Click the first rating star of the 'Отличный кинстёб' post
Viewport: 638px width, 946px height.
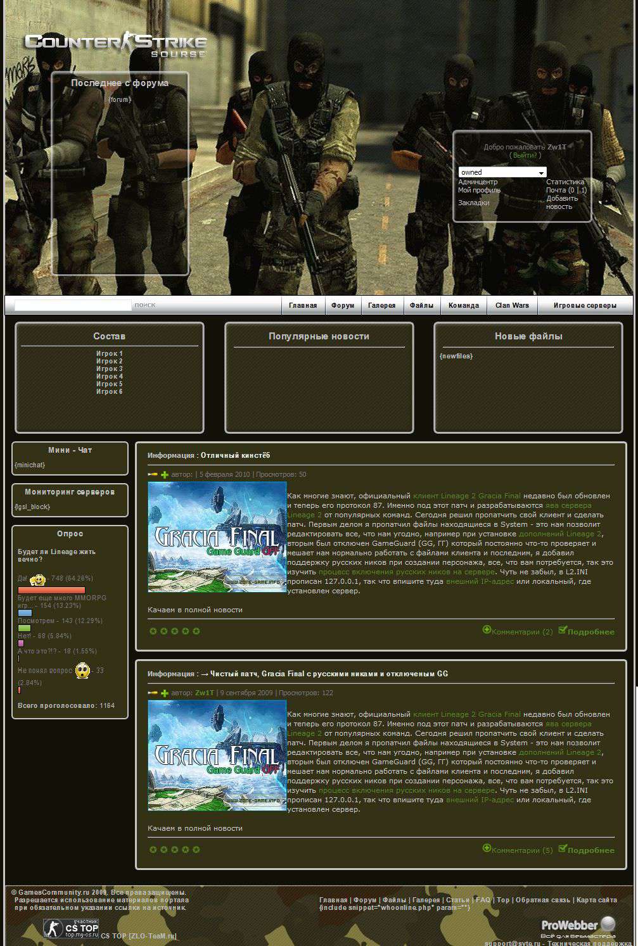click(153, 631)
